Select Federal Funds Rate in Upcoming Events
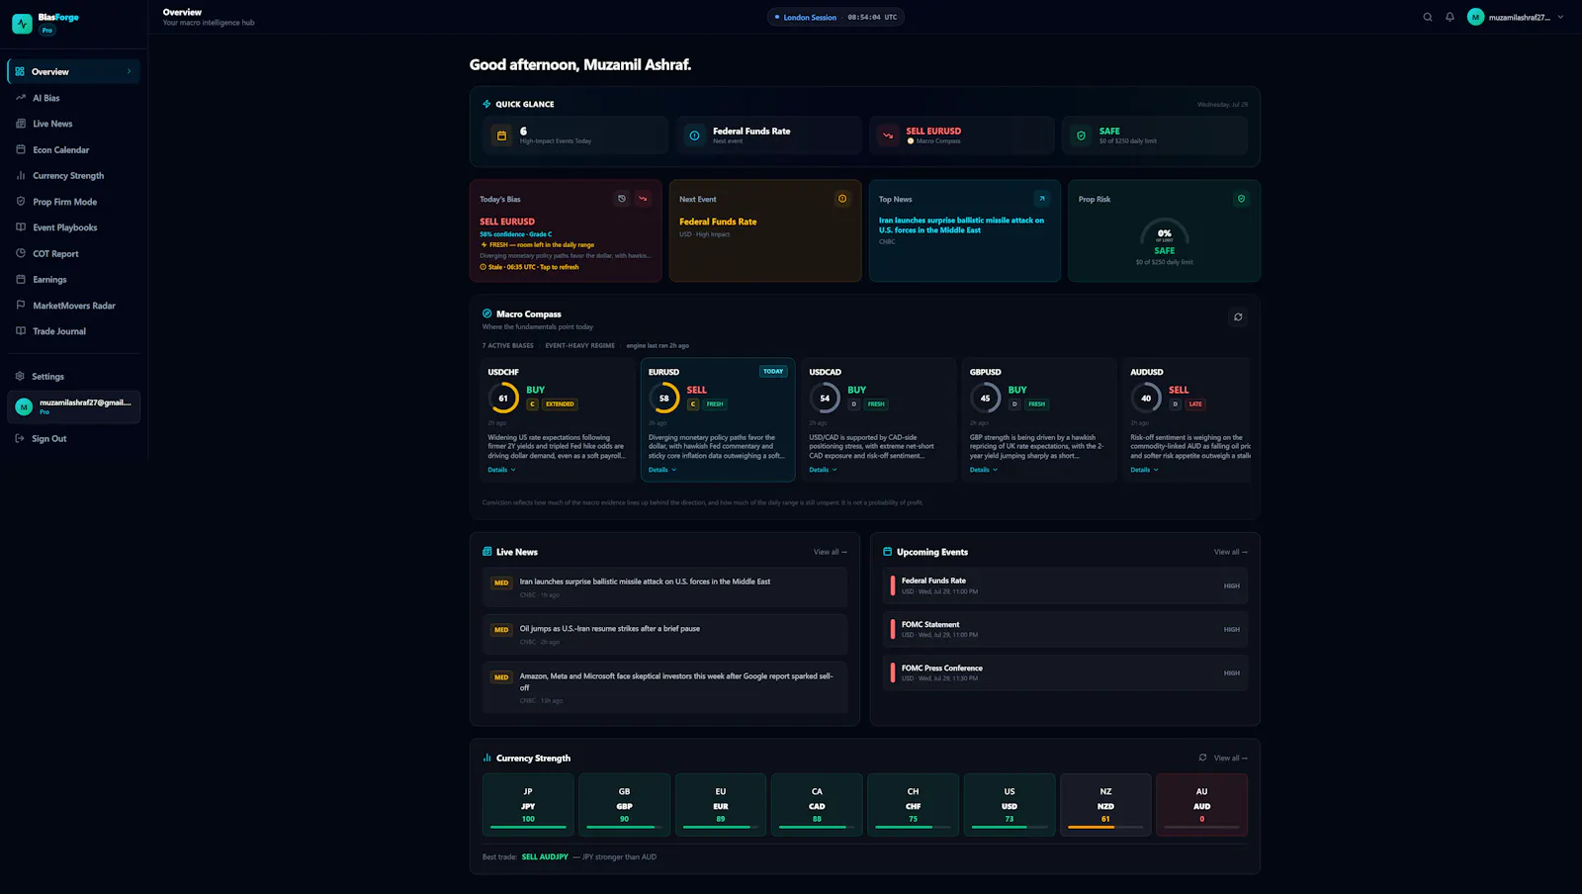 pos(1065,585)
